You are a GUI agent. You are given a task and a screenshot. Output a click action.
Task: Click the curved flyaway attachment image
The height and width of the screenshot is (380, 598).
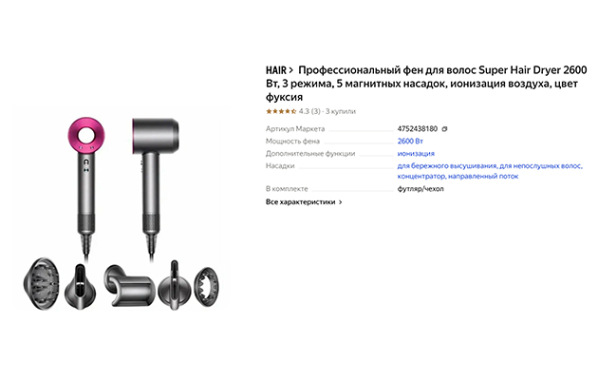pos(129,285)
